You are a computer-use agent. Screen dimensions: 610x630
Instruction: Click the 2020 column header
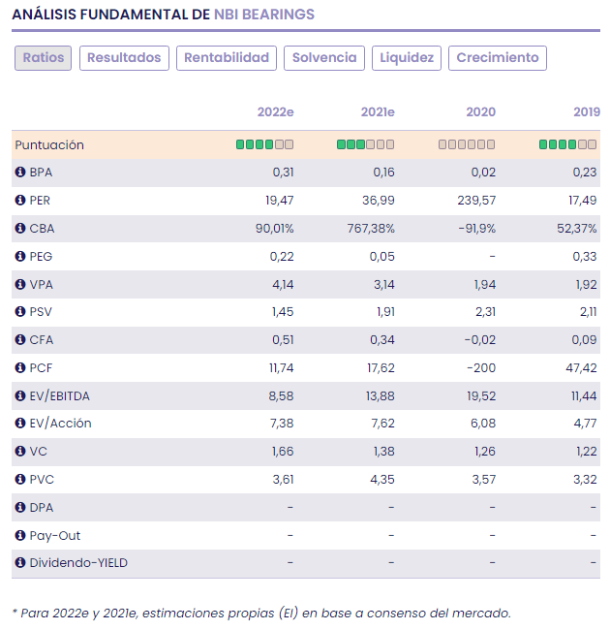pos(481,112)
